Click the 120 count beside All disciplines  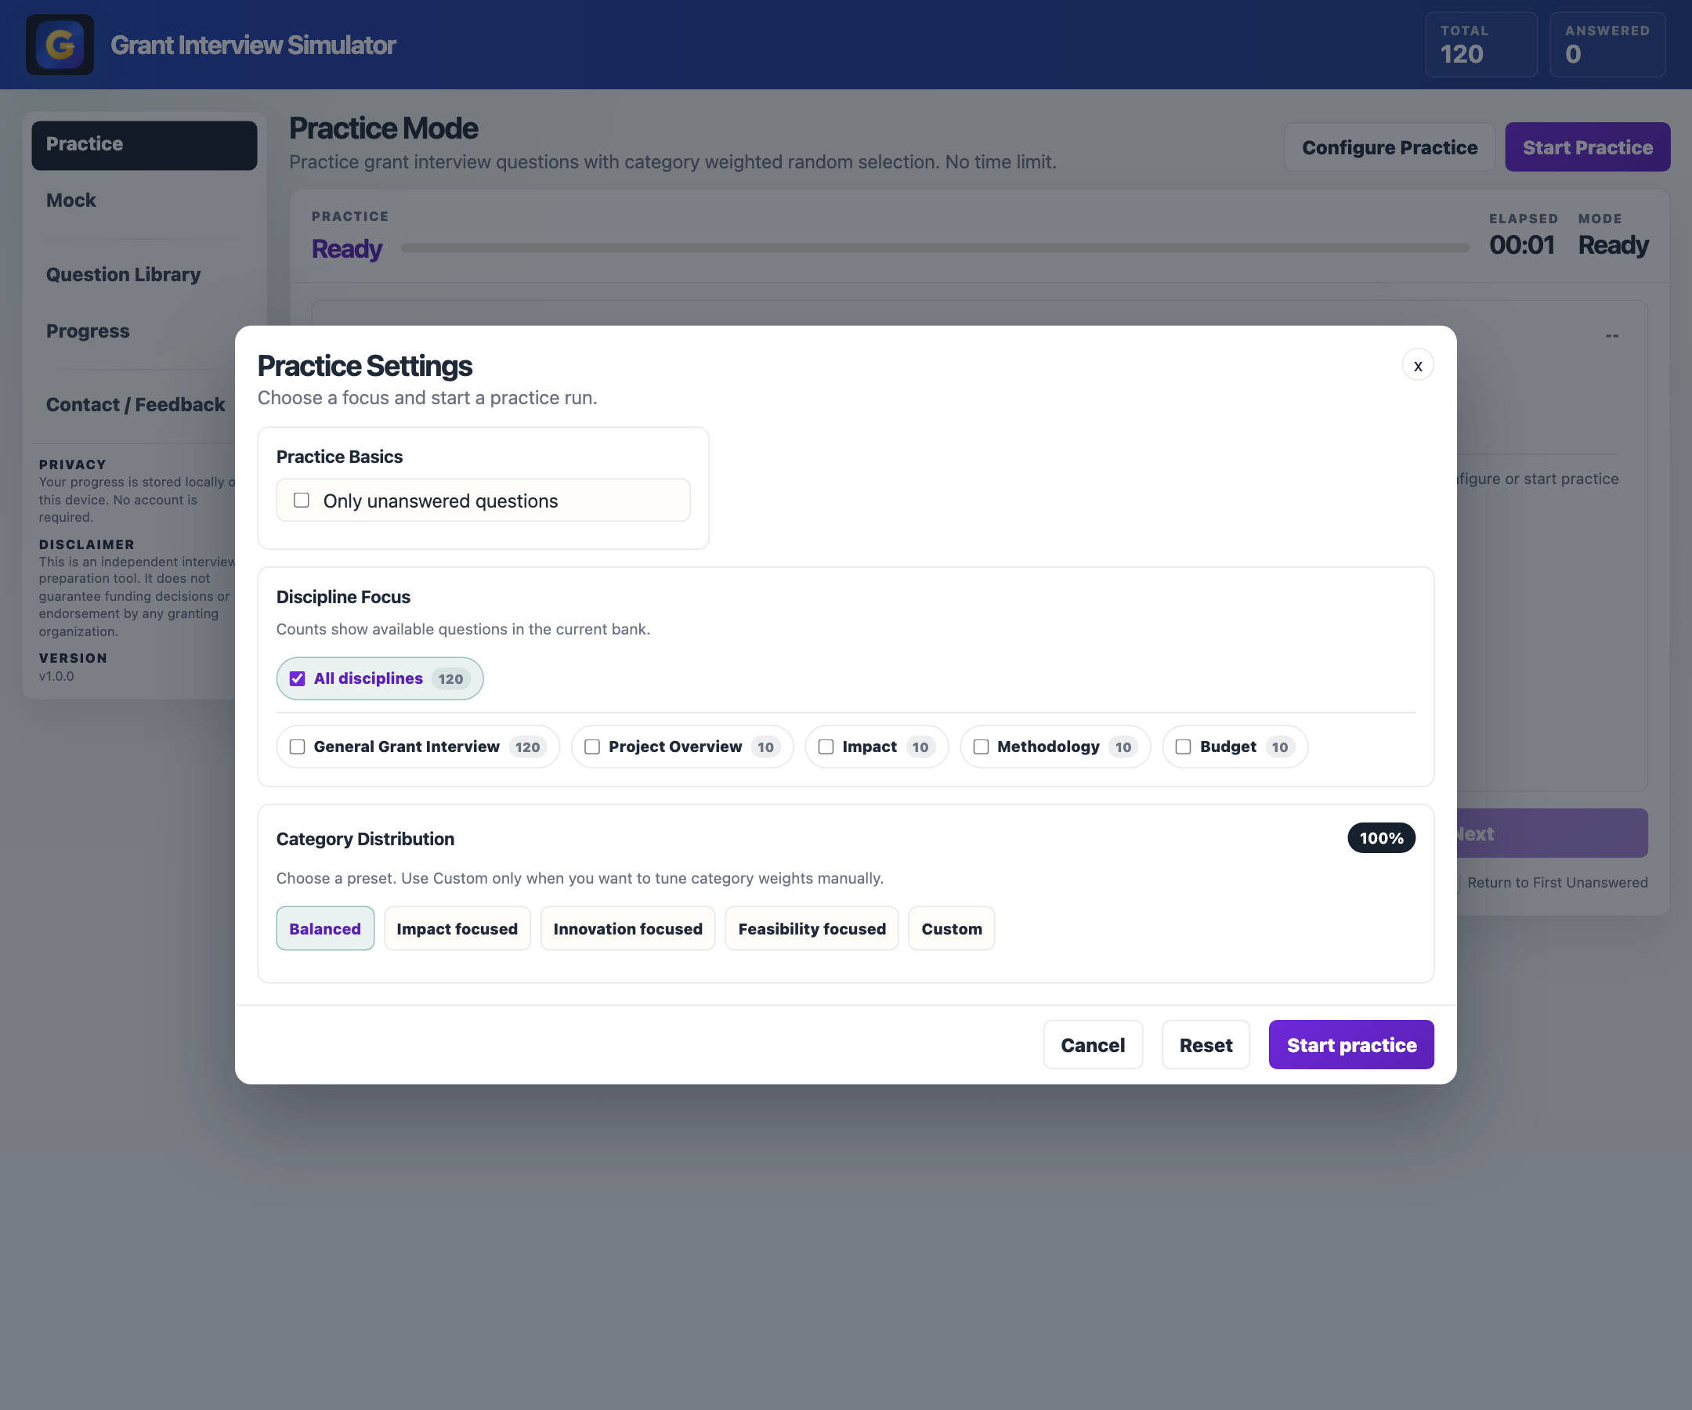pos(450,678)
